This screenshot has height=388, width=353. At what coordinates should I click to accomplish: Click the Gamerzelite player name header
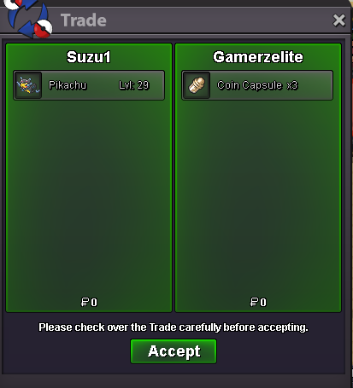[x=258, y=57]
